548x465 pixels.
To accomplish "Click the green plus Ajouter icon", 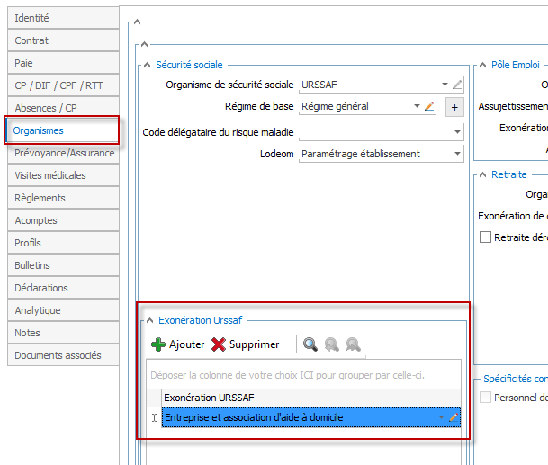I will [158, 344].
